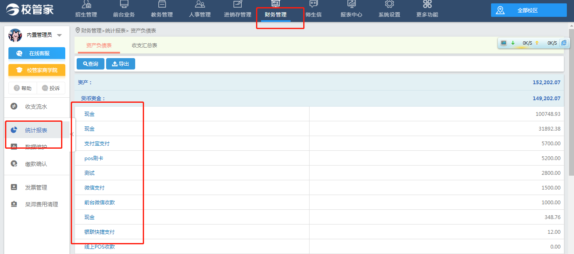
Task: Select the 银联快捷支付 row label
Action: click(x=99, y=232)
